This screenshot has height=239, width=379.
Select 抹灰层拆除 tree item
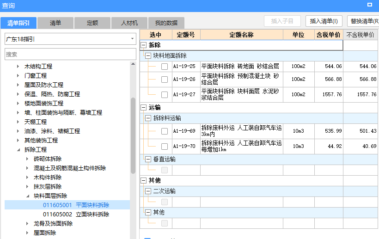(47, 186)
